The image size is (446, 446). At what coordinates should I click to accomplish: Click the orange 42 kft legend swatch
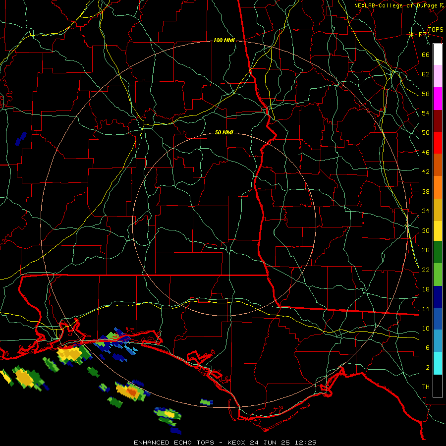click(x=438, y=187)
